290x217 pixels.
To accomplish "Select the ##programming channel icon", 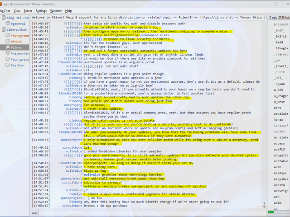I will (8, 35).
